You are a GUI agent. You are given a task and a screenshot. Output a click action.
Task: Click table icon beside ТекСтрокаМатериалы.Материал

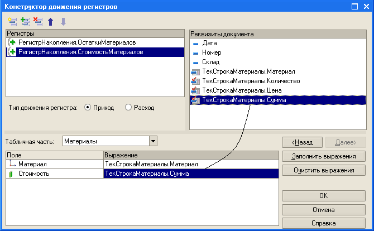[195, 72]
